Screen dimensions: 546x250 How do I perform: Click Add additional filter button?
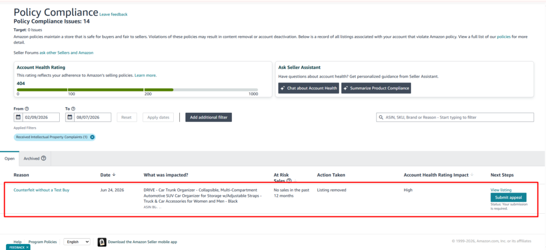208,118
